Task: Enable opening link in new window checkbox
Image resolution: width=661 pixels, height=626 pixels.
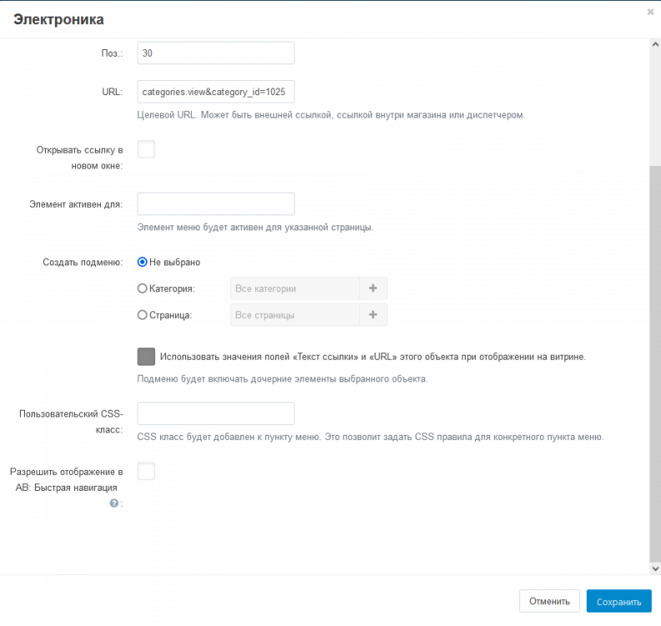Action: [x=146, y=149]
